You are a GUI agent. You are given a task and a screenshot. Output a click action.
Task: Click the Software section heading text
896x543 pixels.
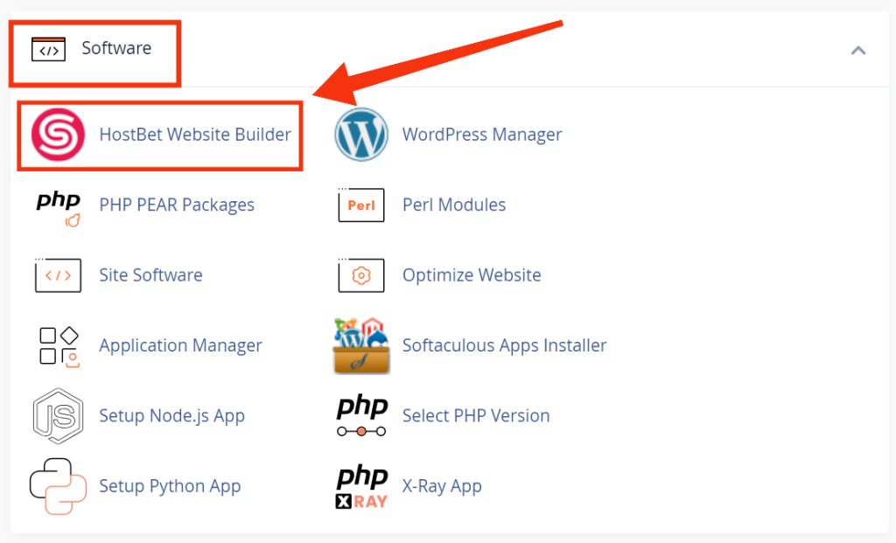[116, 48]
